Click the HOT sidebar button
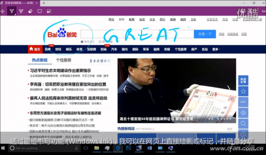The width and height of the screenshot is (266, 155). (x=243, y=102)
